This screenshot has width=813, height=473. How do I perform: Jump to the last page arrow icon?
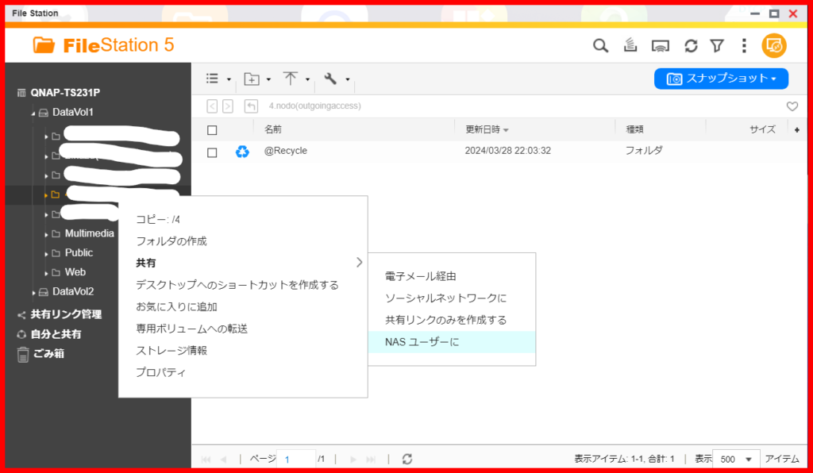(x=371, y=460)
